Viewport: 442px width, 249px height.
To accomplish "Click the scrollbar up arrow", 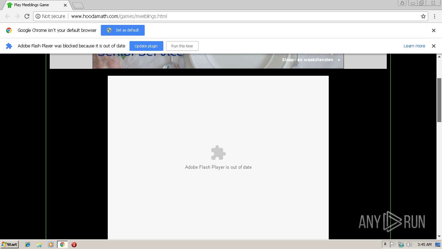I will click(439, 56).
